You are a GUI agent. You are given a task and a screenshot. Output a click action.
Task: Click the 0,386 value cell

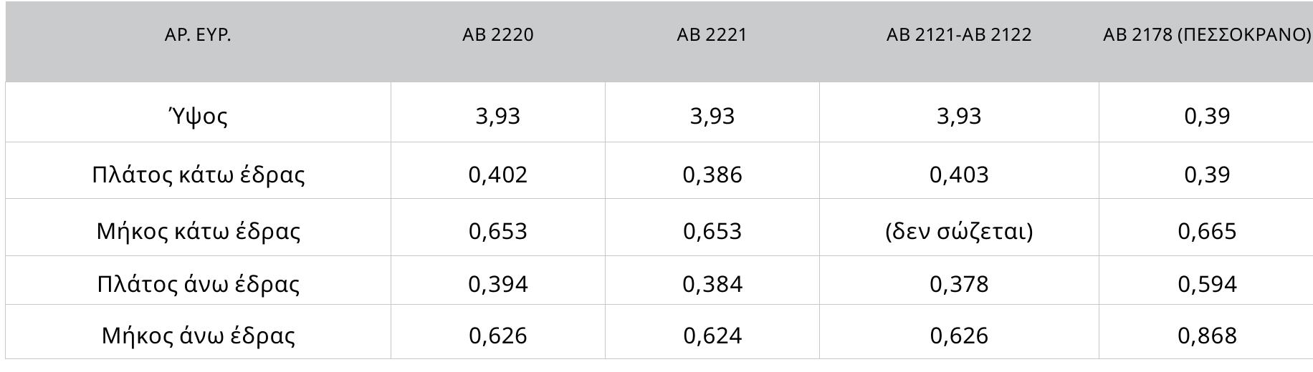(712, 175)
